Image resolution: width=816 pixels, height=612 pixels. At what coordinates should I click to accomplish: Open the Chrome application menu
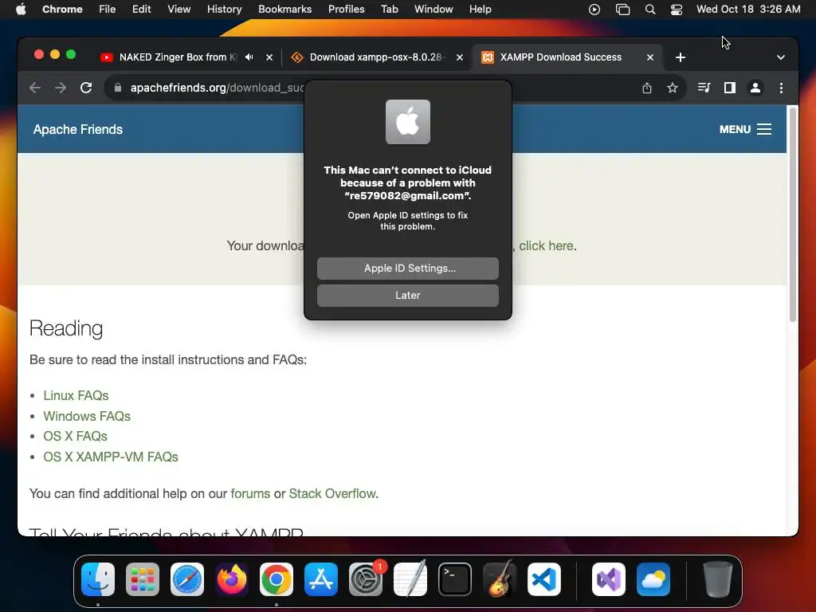pyautogui.click(x=62, y=10)
